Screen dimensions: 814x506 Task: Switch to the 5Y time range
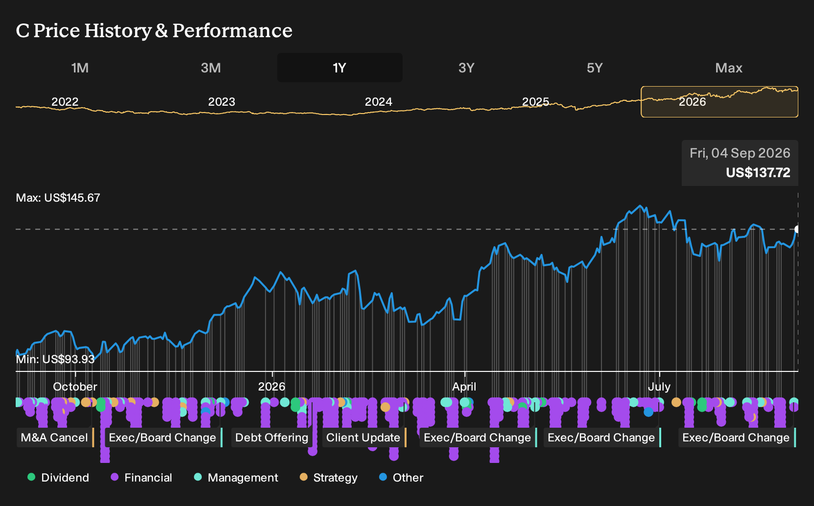(x=595, y=68)
